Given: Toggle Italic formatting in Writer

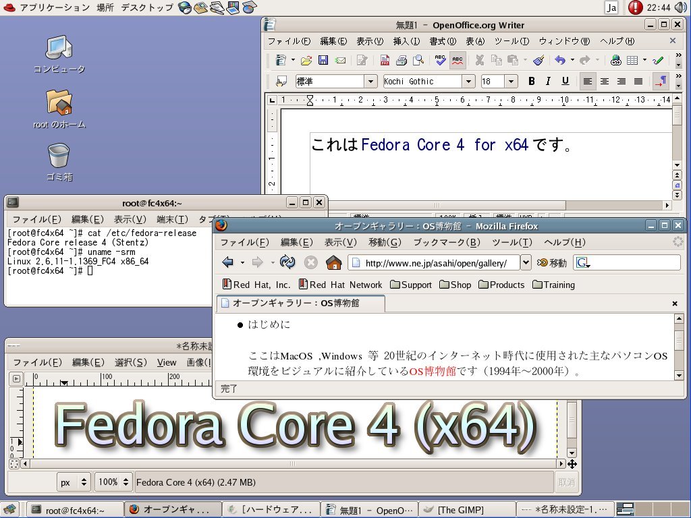Looking at the screenshot, I should [x=548, y=81].
